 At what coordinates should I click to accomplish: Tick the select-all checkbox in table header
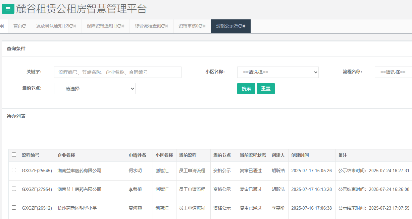(14, 155)
